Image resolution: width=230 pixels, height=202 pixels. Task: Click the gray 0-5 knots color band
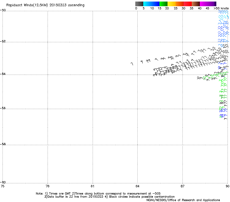[x=139, y=4]
